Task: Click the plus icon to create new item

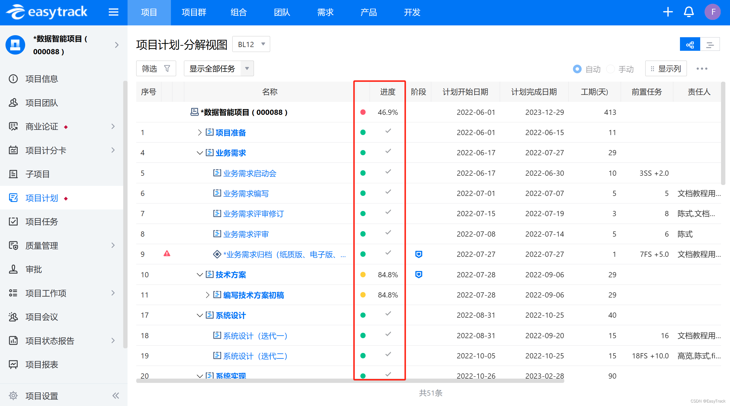Action: pyautogui.click(x=668, y=12)
